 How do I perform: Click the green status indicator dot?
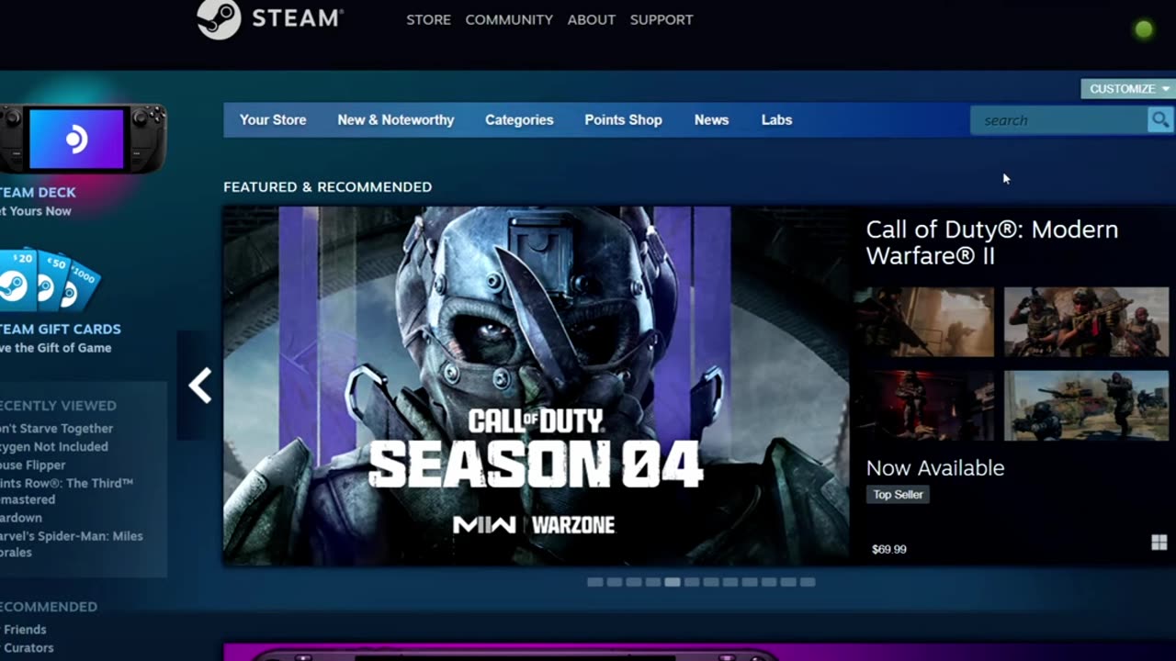1144,29
